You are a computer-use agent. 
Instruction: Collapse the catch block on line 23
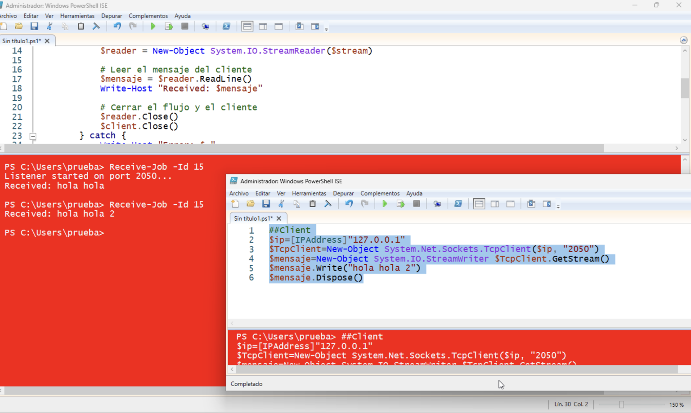33,136
